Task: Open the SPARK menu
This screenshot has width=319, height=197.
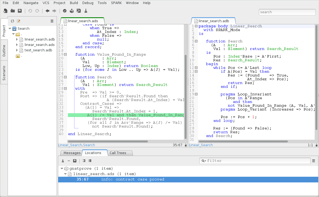Action: coord(116,3)
